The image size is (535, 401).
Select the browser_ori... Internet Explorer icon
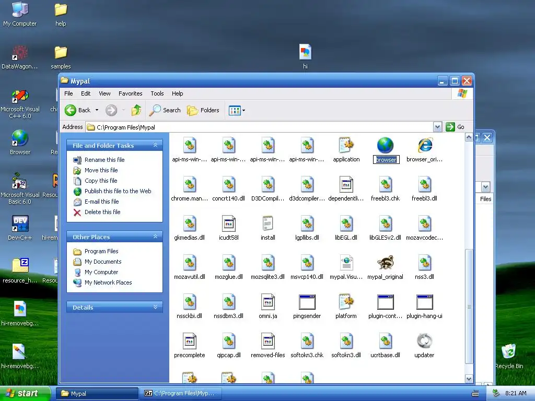coord(425,145)
